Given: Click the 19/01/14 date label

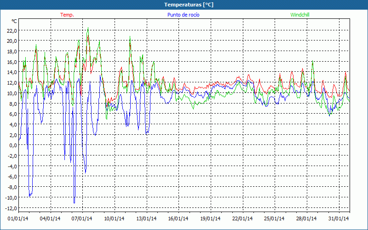Looking at the screenshot, I should (x=210, y=219).
